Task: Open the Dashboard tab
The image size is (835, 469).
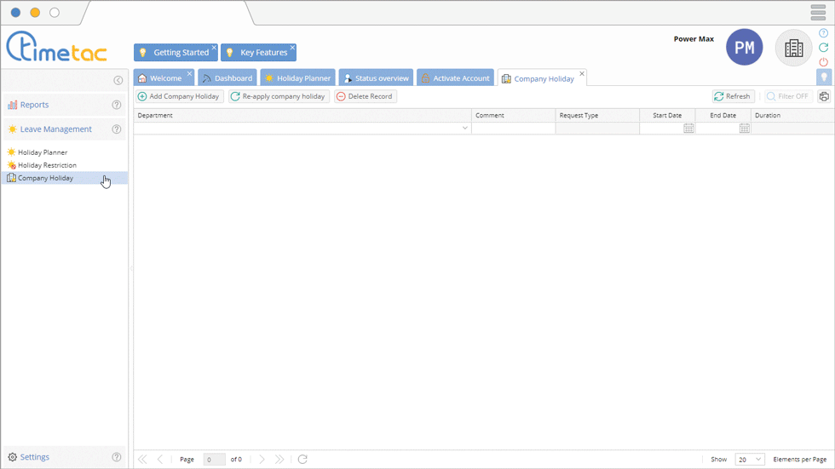Action: (227, 78)
